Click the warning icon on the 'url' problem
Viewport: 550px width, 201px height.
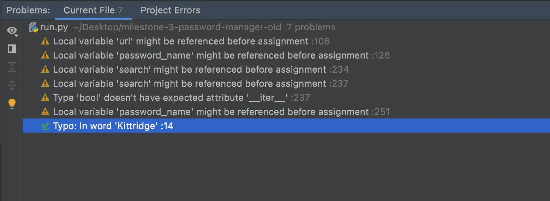(x=45, y=41)
